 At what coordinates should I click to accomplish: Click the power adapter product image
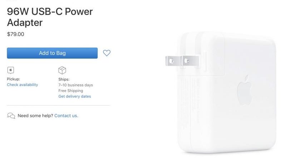(x=221, y=92)
